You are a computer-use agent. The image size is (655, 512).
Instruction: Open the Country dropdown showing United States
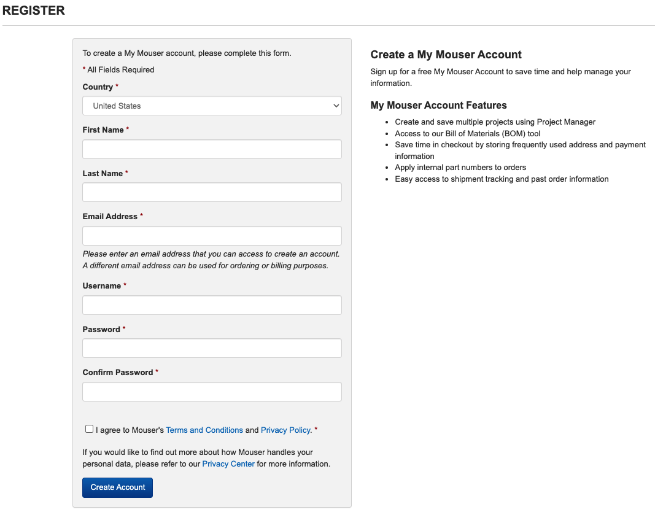[x=212, y=106]
